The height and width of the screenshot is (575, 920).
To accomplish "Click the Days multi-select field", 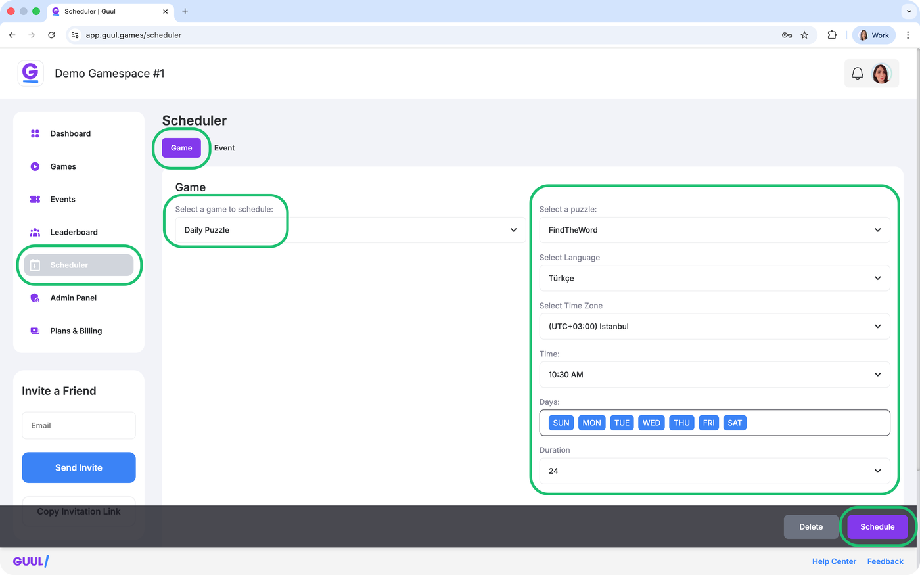I will click(714, 423).
